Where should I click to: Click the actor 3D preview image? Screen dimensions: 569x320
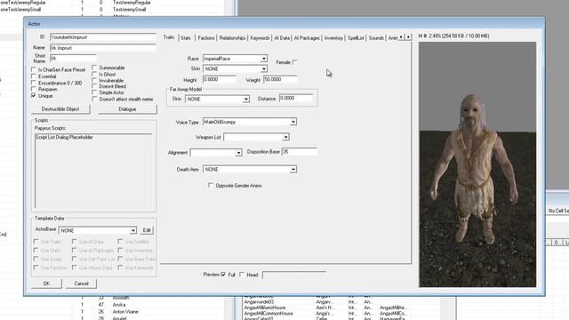pos(477,164)
